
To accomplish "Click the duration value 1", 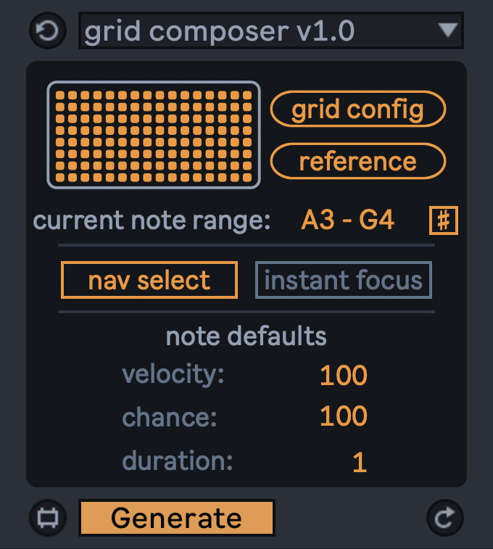I will pyautogui.click(x=359, y=463).
